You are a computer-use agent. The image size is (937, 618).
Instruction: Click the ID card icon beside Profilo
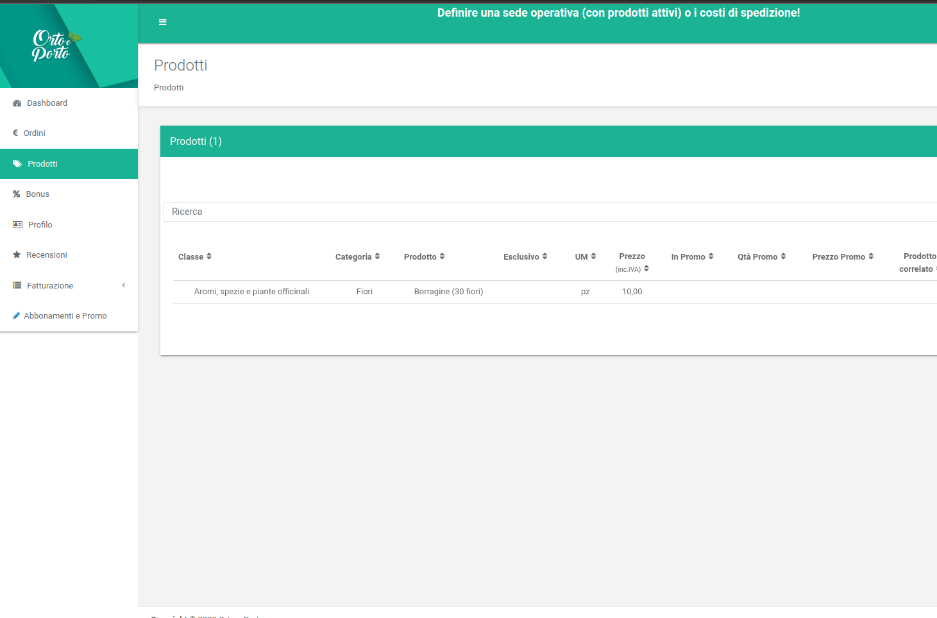[x=18, y=225]
